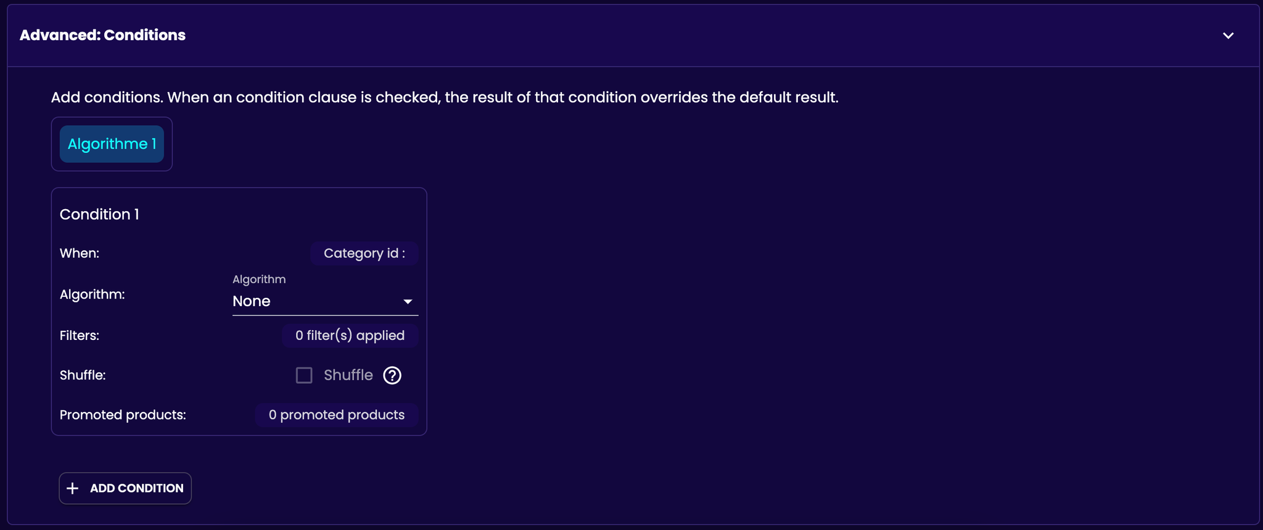Click the Advanced: Conditions header title
Image resolution: width=1263 pixels, height=530 pixels.
[102, 35]
